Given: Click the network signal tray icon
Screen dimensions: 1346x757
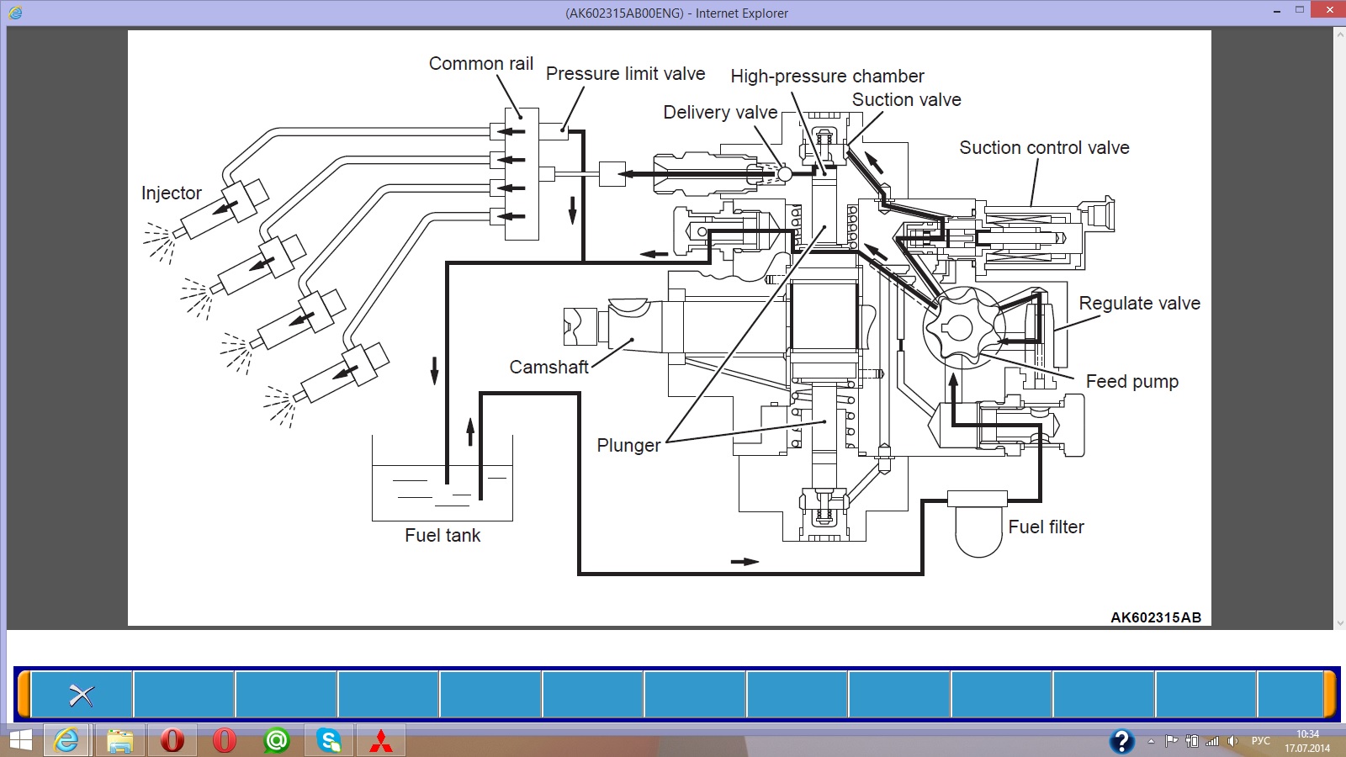Looking at the screenshot, I should [x=1212, y=741].
